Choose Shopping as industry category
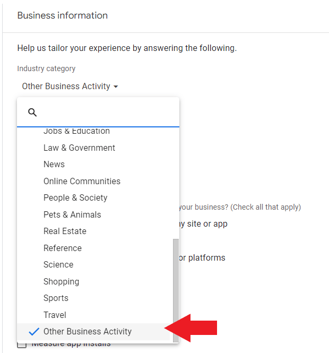Viewport: 329px width, 353px height. click(x=61, y=281)
